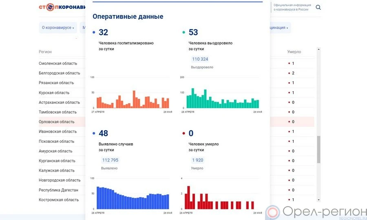The width and height of the screenshot is (367, 220).
Task: Click the 110 324 recovered total badge
Action: 200,59
